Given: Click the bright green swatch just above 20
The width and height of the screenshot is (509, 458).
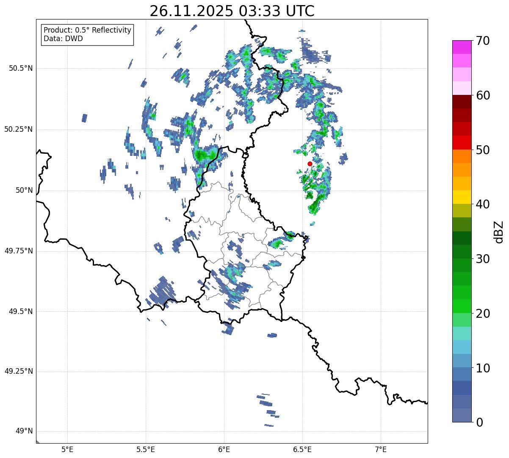Looking at the screenshot, I should click(x=462, y=306).
